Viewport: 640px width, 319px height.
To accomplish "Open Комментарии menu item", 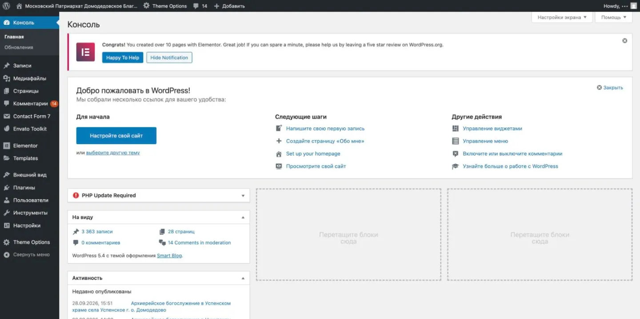I will click(29, 104).
